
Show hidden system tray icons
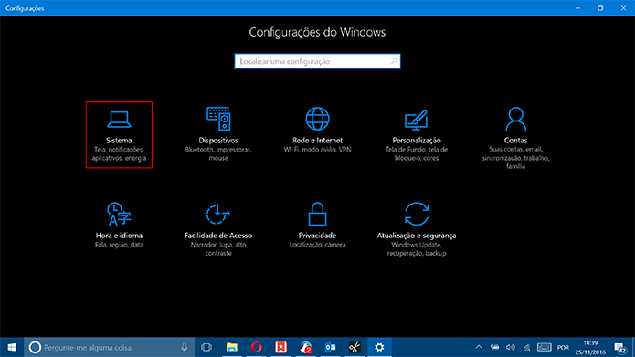[x=479, y=347]
